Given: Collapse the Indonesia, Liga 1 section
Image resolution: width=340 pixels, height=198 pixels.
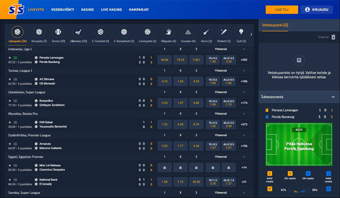Looking at the screenshot, I should pos(244,49).
